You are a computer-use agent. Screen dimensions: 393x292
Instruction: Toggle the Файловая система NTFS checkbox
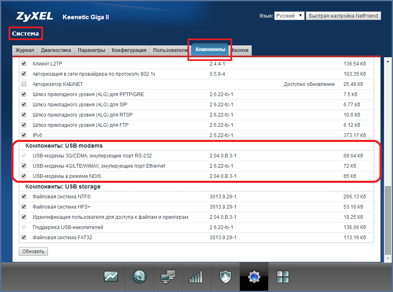point(24,197)
